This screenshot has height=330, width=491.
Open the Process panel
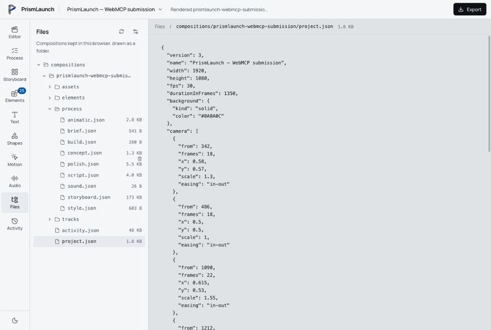[x=15, y=53]
